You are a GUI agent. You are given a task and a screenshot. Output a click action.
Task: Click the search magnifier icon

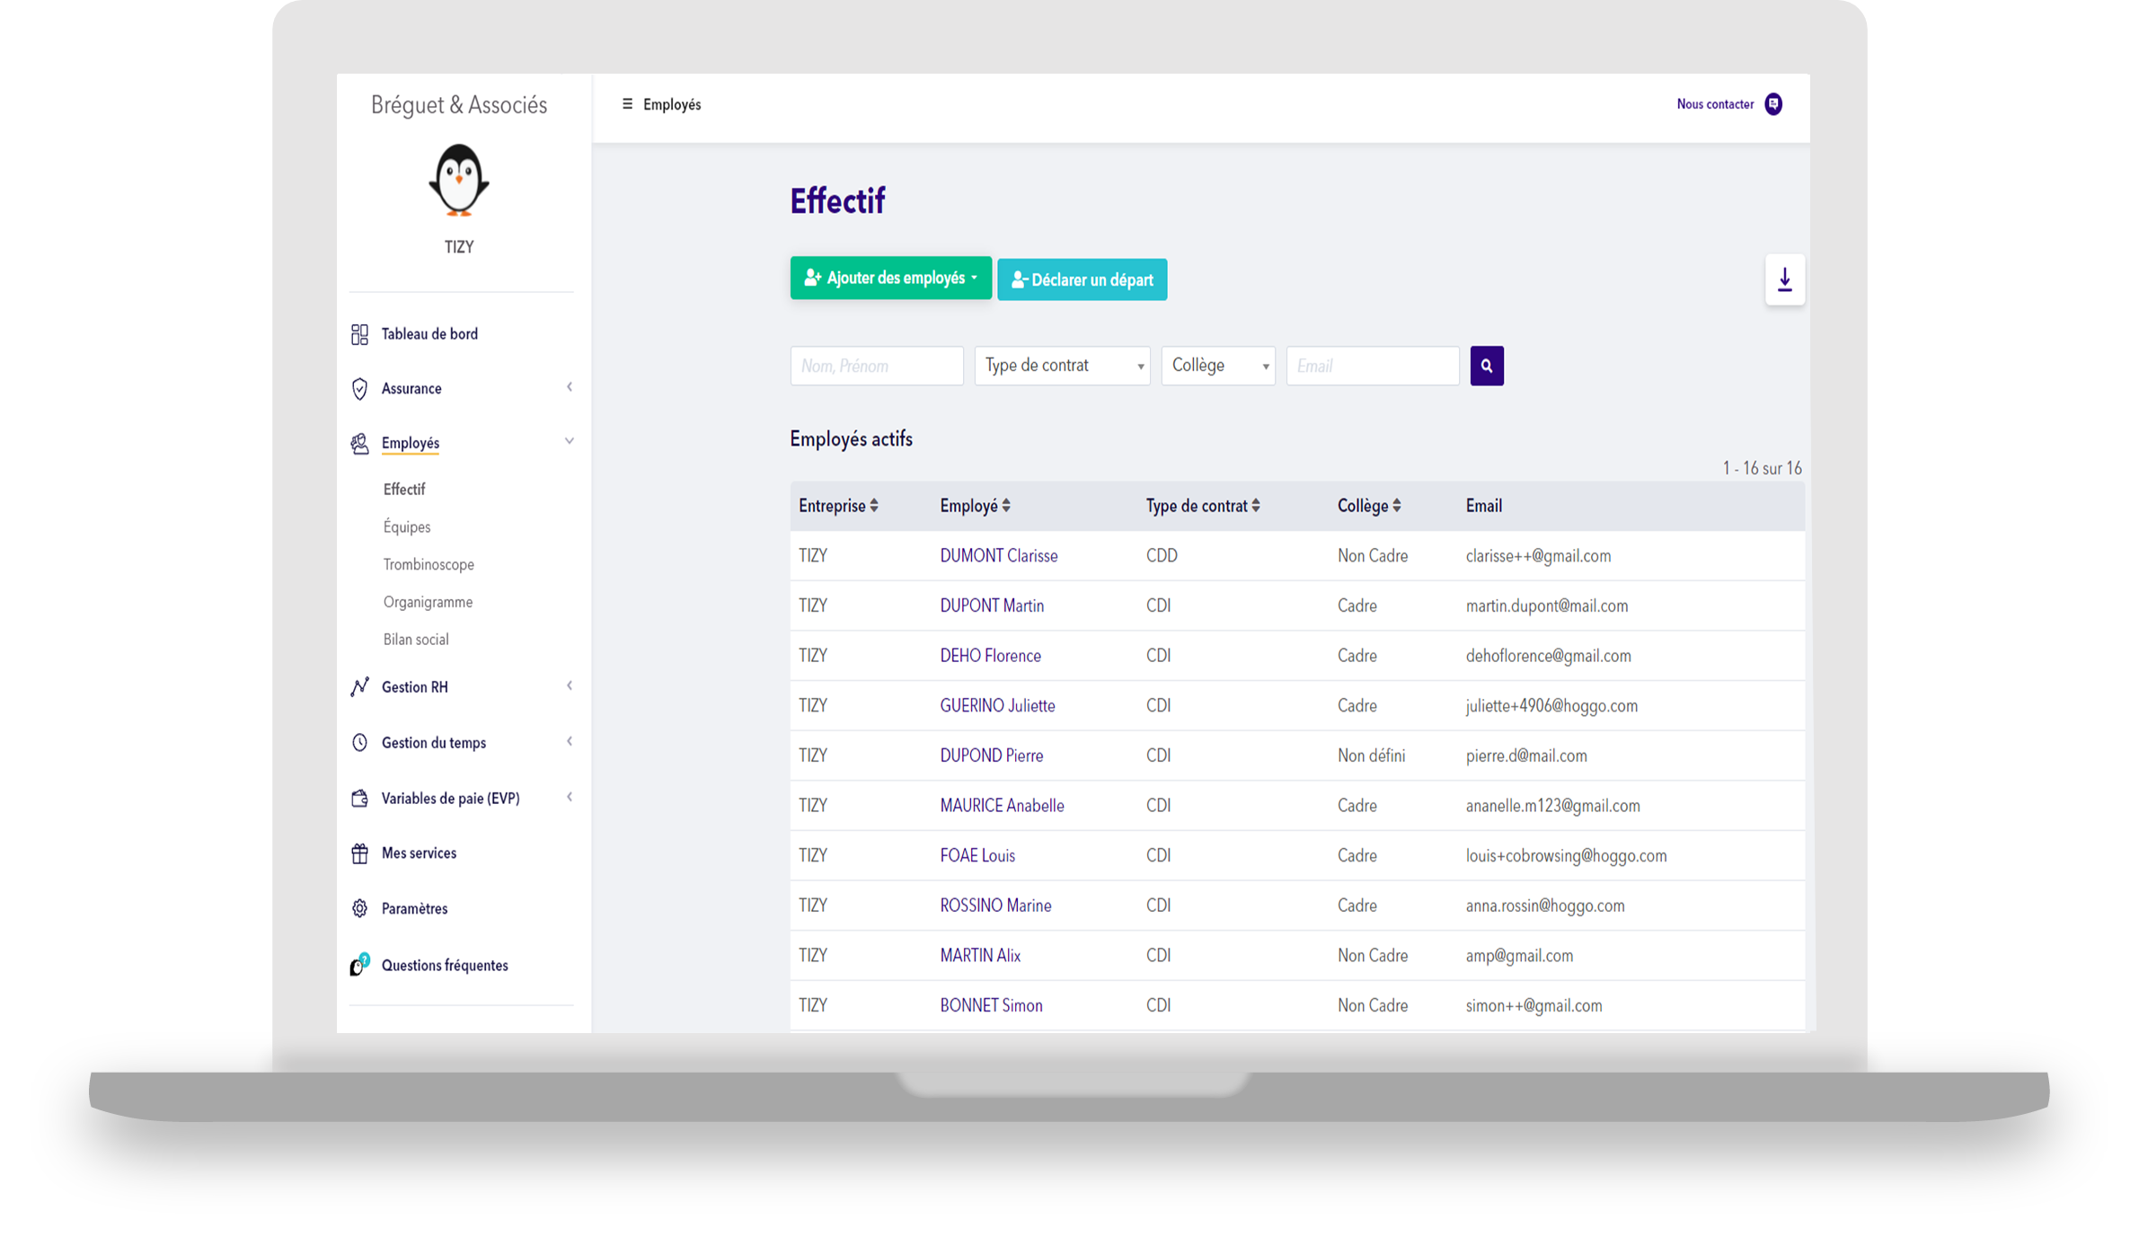point(1487,366)
